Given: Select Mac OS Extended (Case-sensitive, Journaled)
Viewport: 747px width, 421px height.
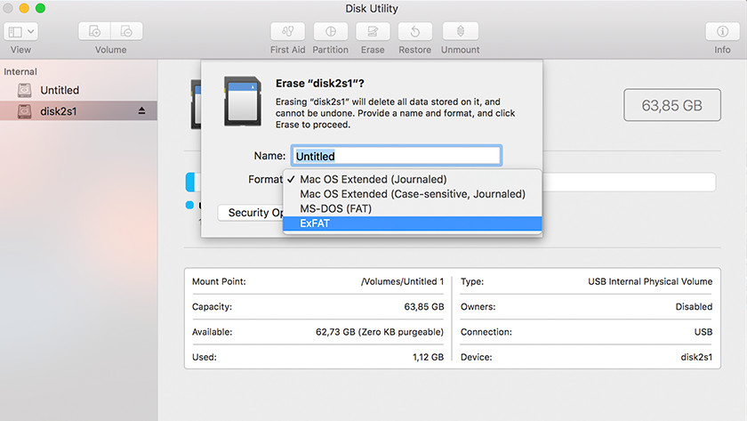Looking at the screenshot, I should [x=412, y=193].
